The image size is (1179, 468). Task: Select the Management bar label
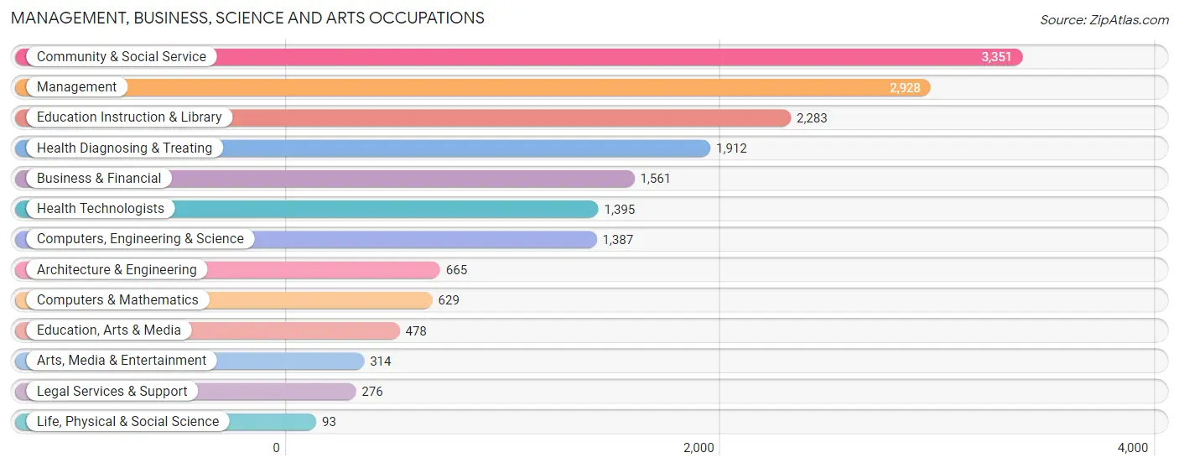point(77,87)
